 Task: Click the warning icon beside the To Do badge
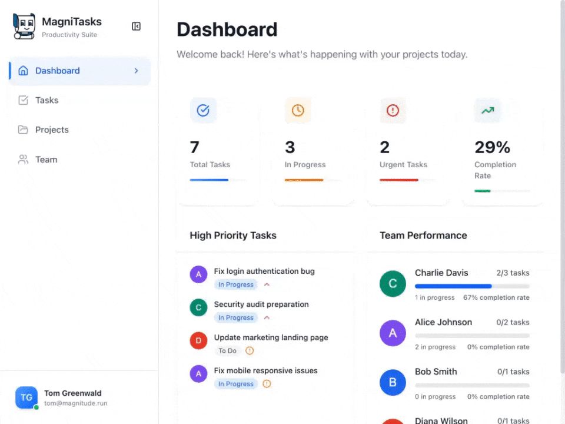point(249,350)
